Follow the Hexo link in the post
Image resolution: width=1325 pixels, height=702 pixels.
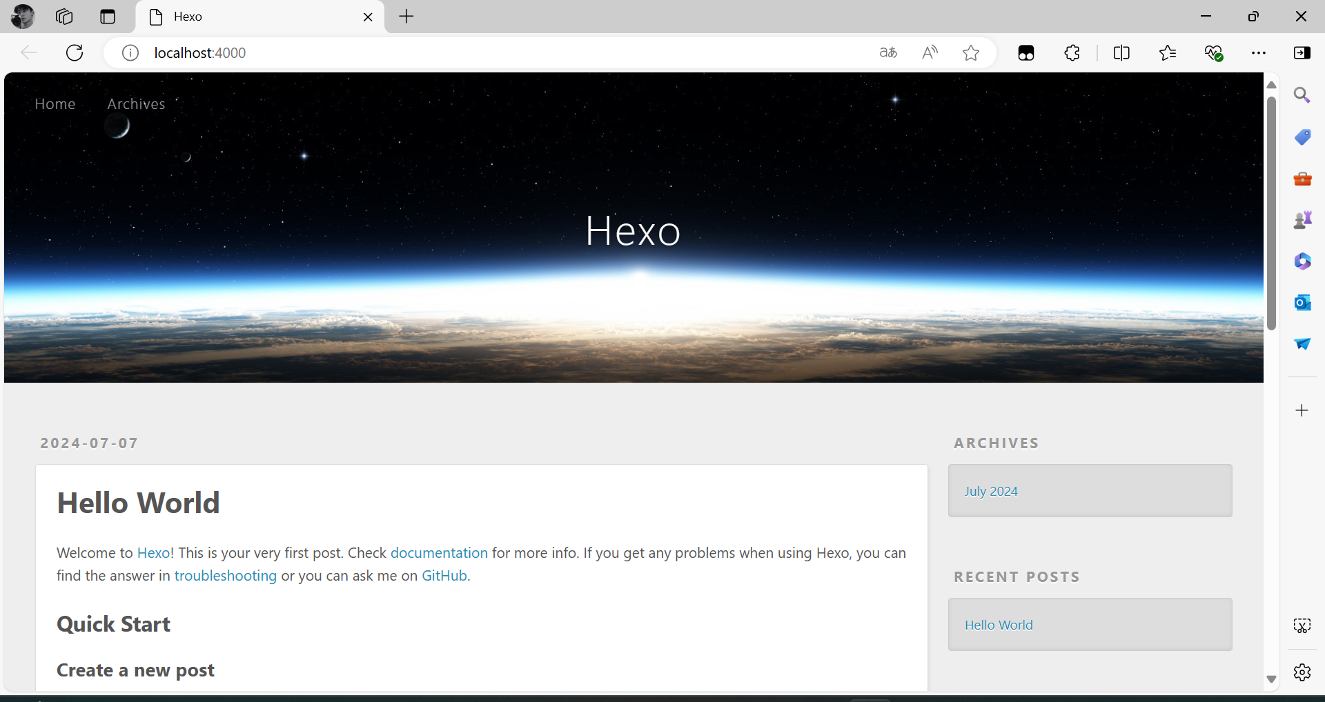click(x=153, y=553)
